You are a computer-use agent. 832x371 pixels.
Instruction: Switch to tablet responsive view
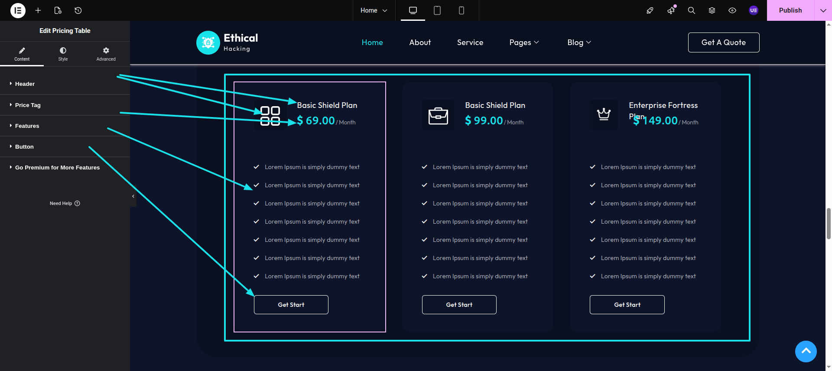coord(437,10)
